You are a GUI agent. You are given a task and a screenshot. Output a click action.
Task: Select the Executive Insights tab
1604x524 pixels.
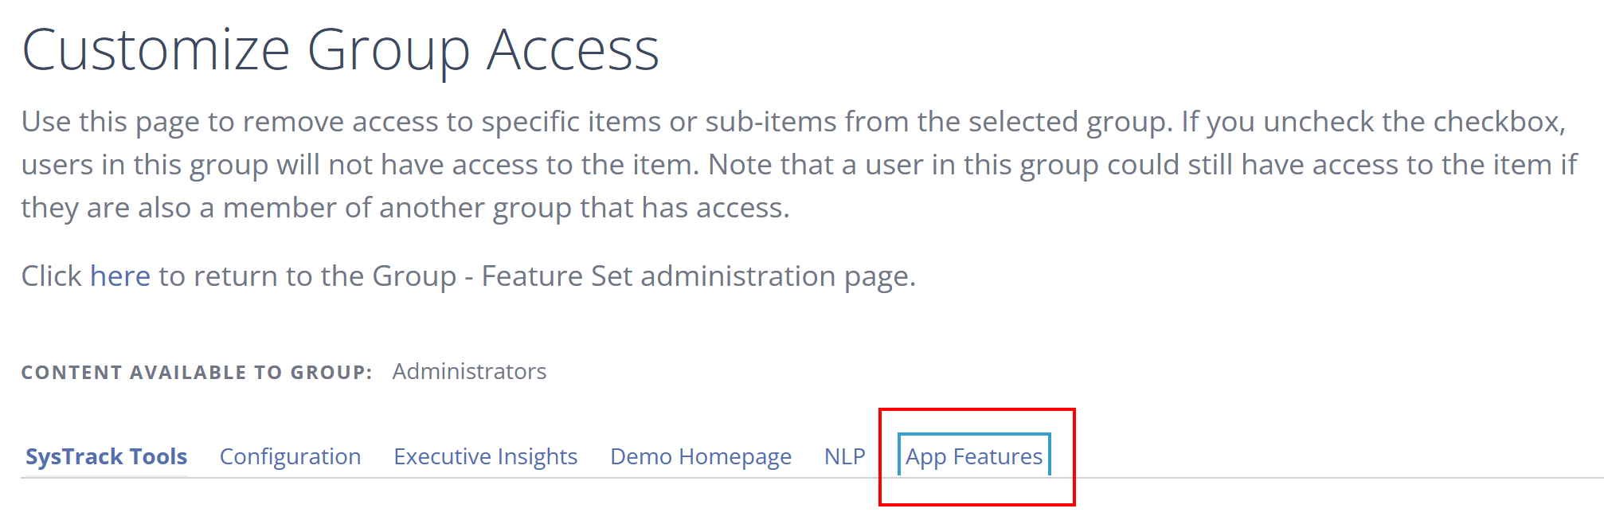pos(485,456)
